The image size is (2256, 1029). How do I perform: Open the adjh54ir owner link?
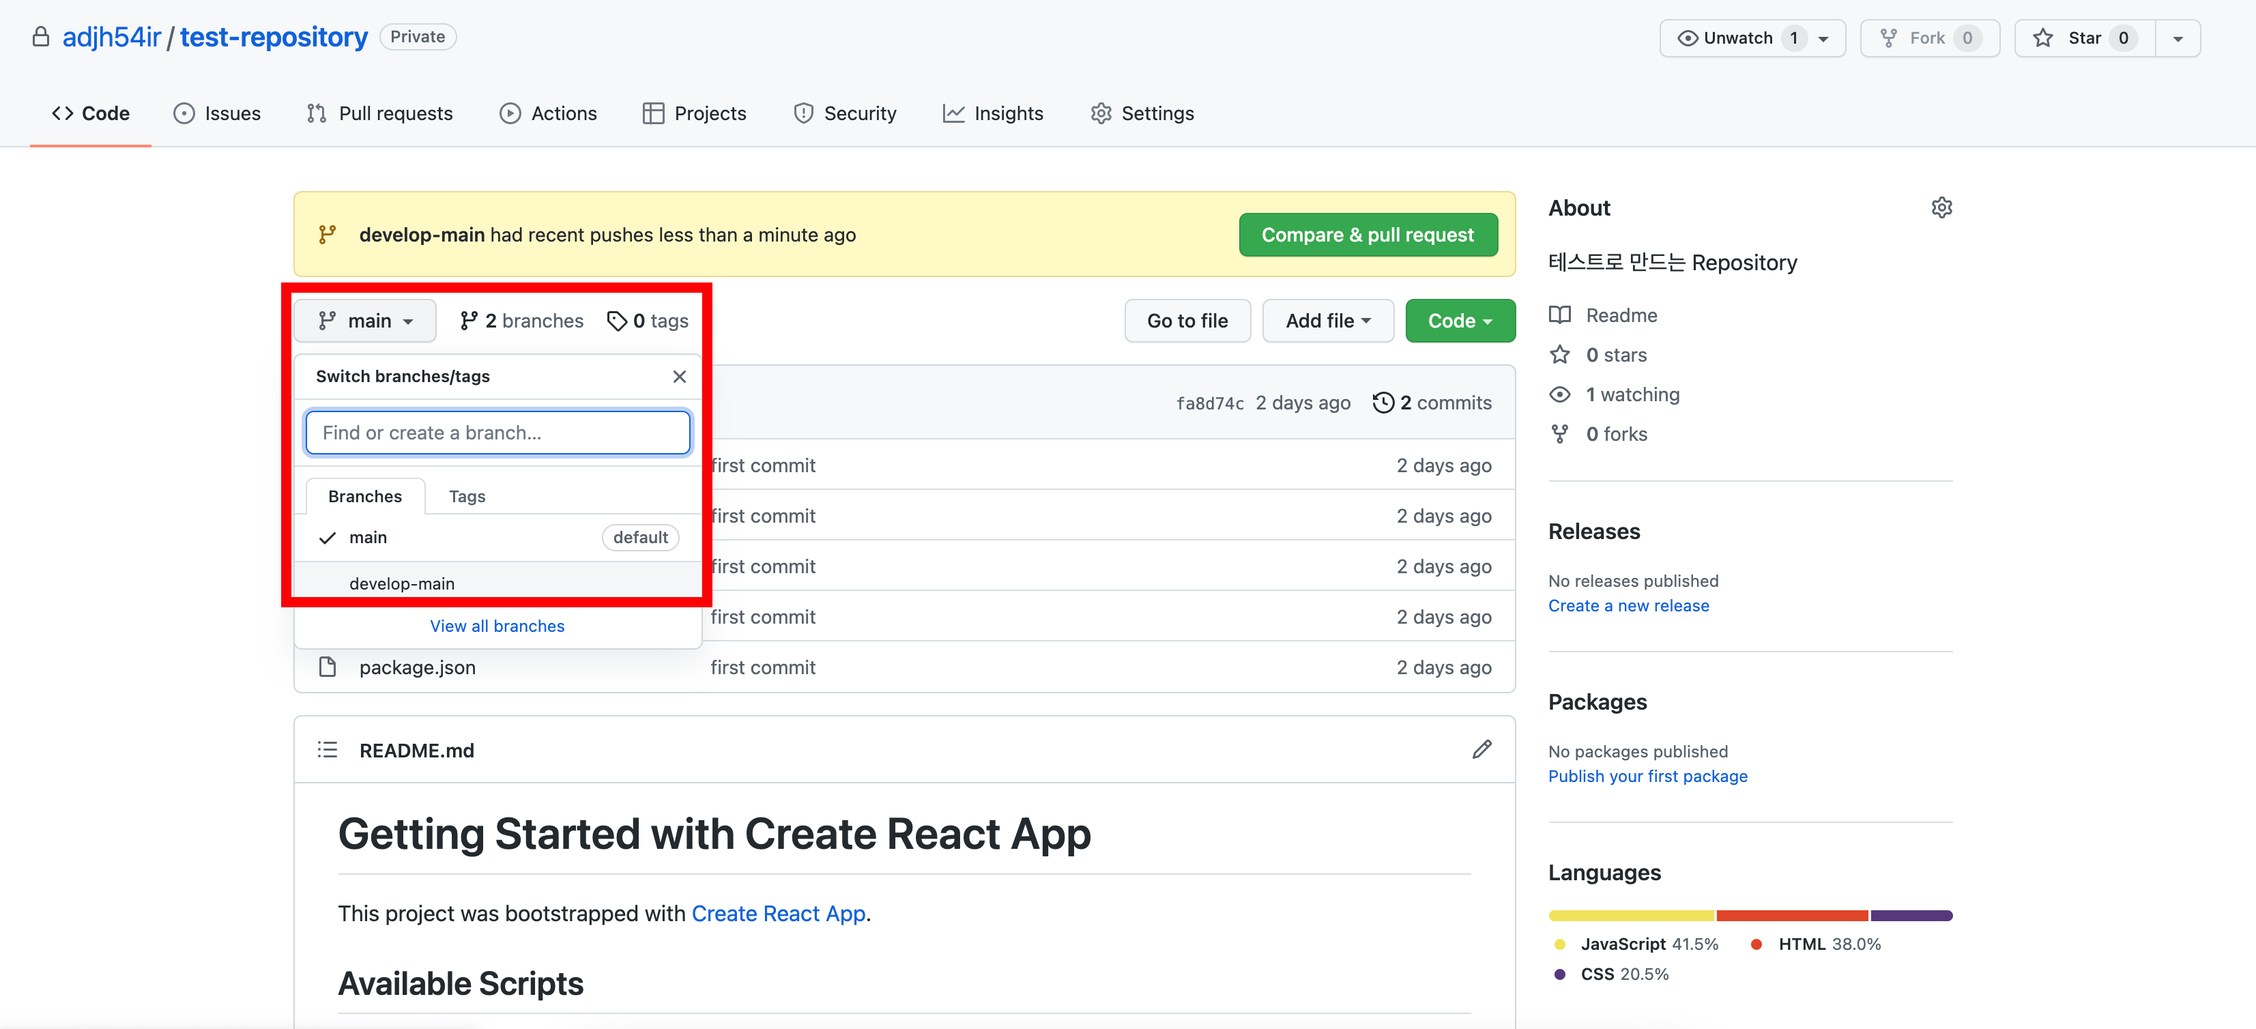pyautogui.click(x=111, y=38)
